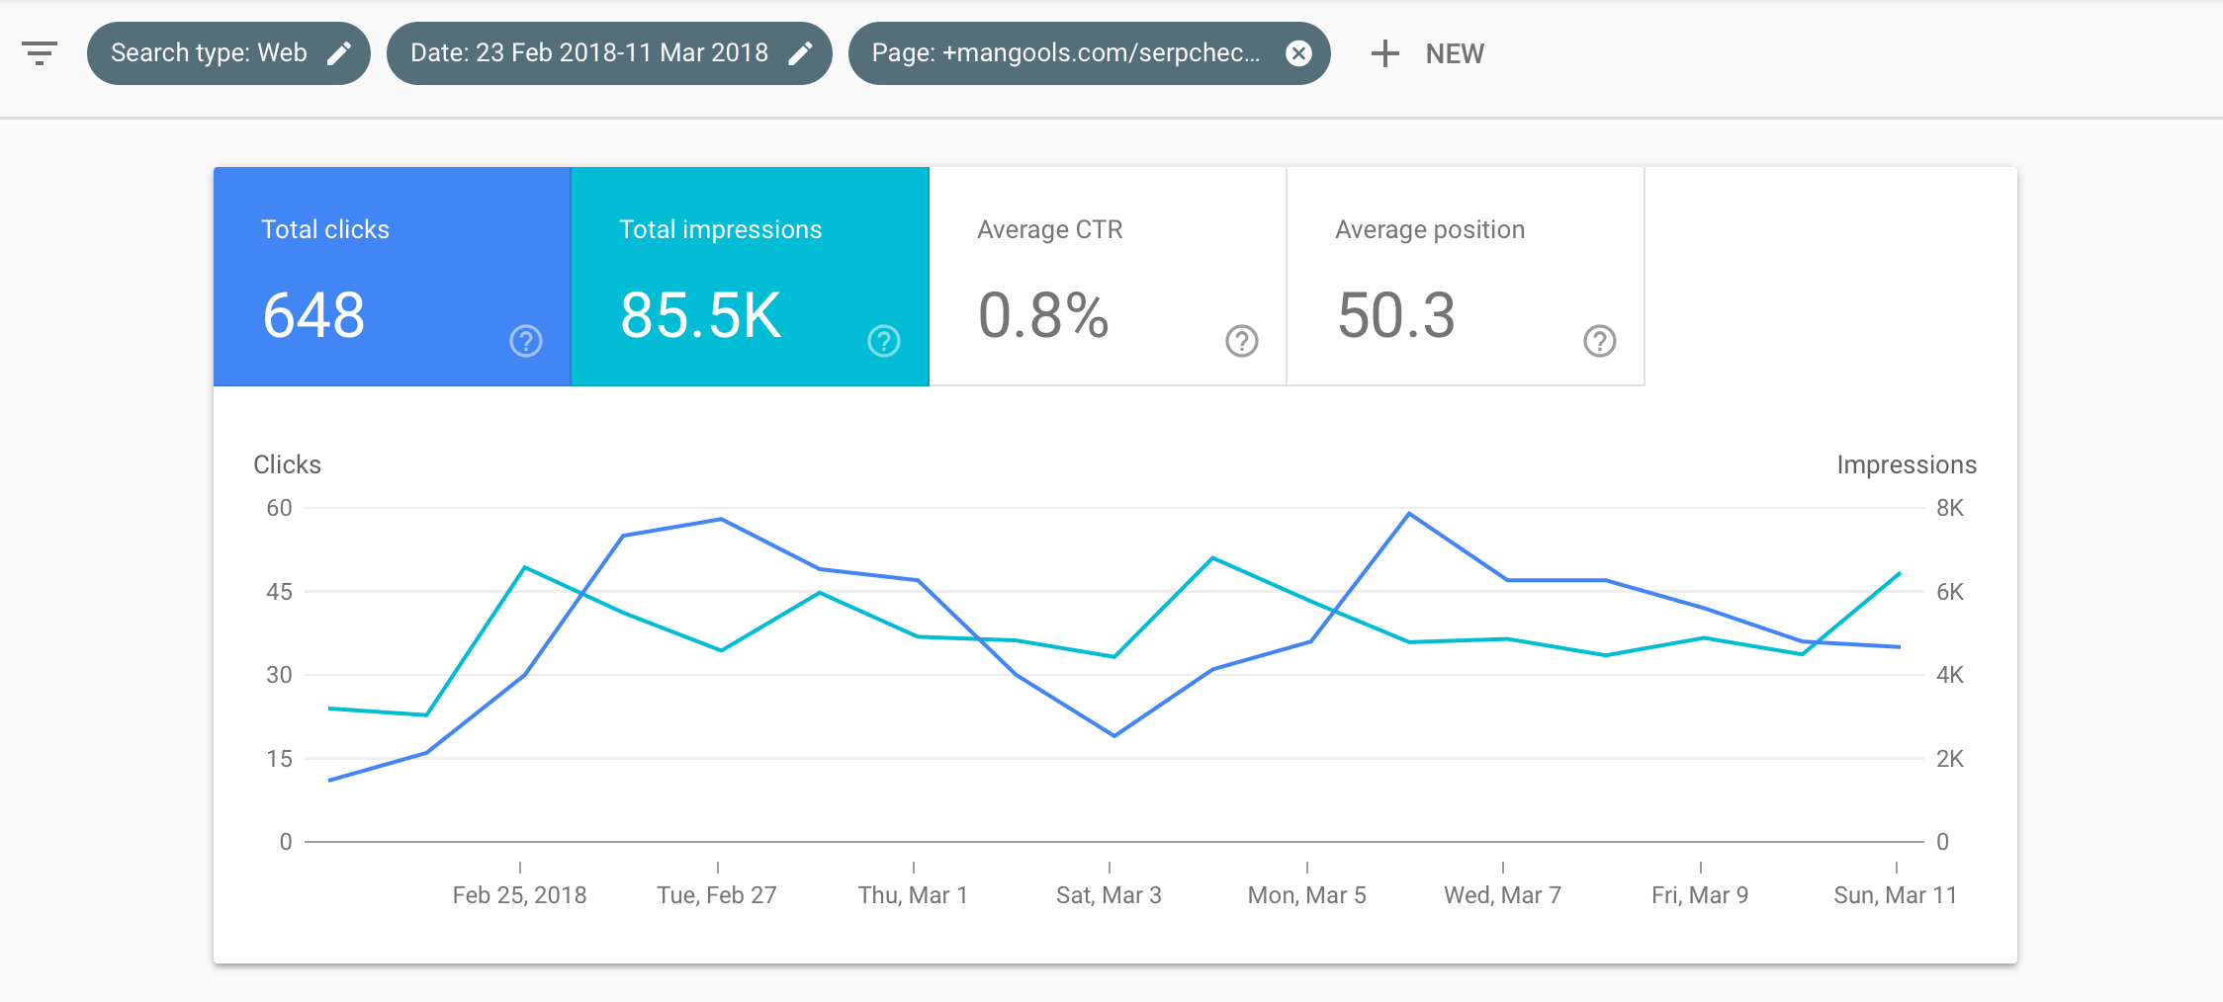Open the filter list icon

pos(40,53)
